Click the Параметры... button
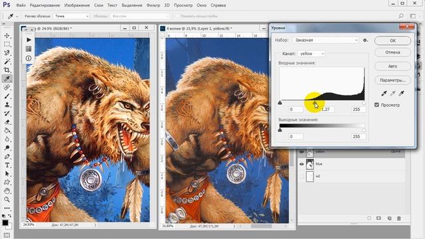This screenshot has width=425, height=239. 392,80
